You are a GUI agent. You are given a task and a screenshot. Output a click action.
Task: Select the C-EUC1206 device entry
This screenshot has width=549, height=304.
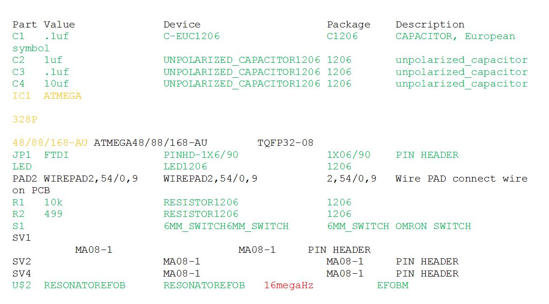[x=192, y=36]
